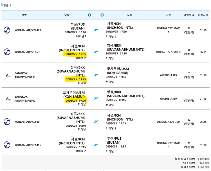Click BOEING 777-300ER aircraft type
This screenshot has width=211, height=171.
[168, 52]
